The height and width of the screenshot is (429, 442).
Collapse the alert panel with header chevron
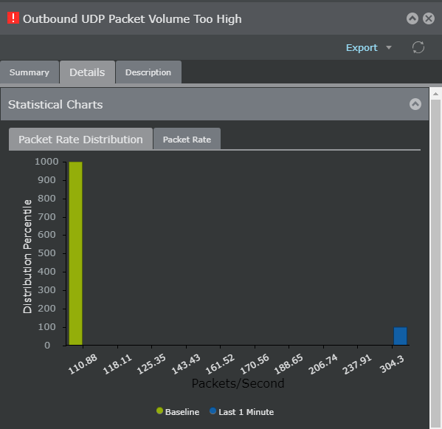coord(412,18)
